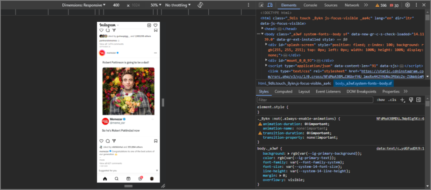The width and height of the screenshot is (431, 190).
Task: Open Instagram notifications heart in header
Action: pos(155,25)
